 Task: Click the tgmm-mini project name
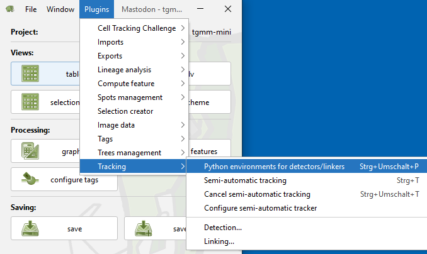212,32
